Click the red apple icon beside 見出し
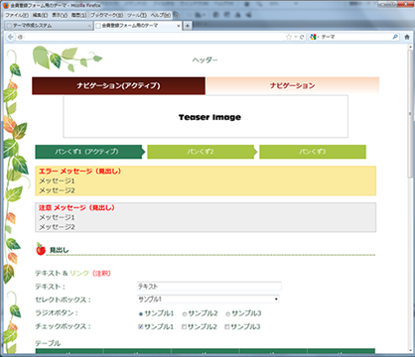The image size is (415, 357). (41, 249)
